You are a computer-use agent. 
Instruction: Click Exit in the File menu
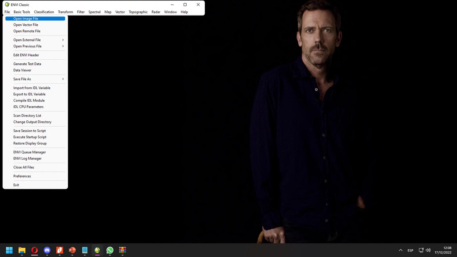(35, 185)
